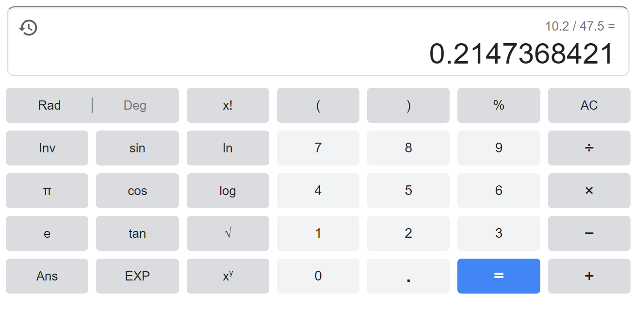Click the plus operator key
Viewport: 632px width, 312px height.
click(589, 276)
